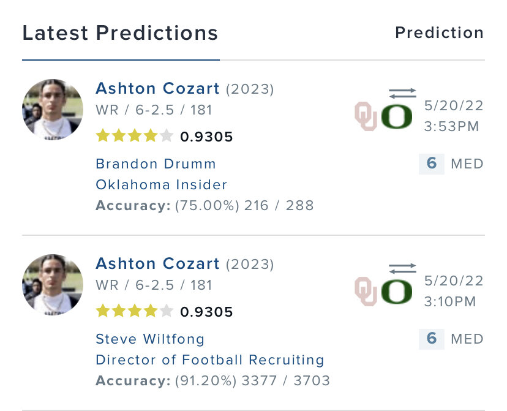Open Steve Wiltfong's profile
This screenshot has height=411, width=507.
coord(150,339)
